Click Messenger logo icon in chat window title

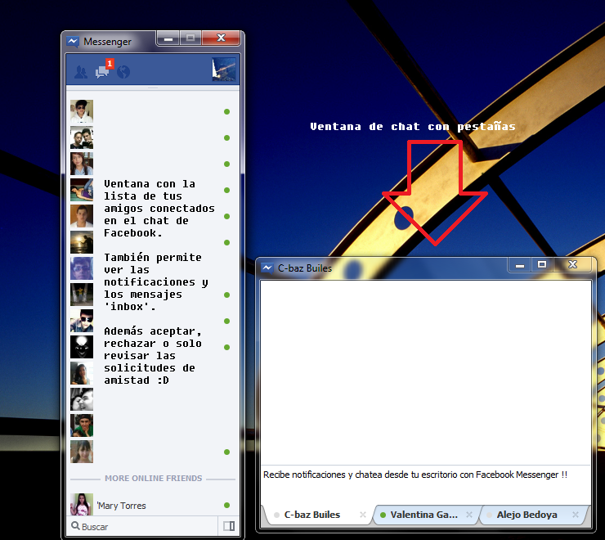click(x=267, y=268)
